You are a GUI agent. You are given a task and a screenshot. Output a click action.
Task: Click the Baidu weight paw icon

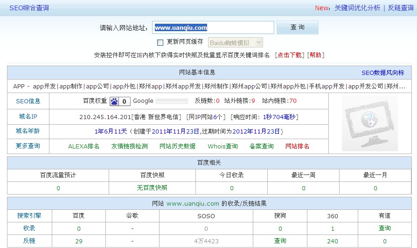click(x=115, y=101)
